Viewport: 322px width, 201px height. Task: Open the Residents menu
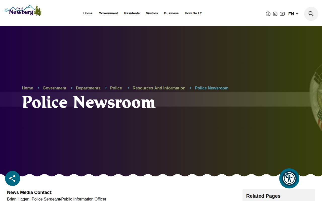click(x=132, y=13)
